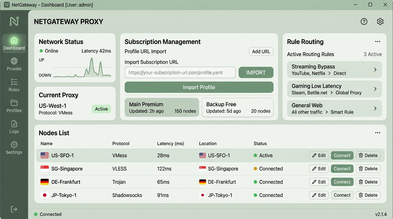Click the Add URL button
Image resolution: width=393 pixels, height=219 pixels.
pos(261,51)
